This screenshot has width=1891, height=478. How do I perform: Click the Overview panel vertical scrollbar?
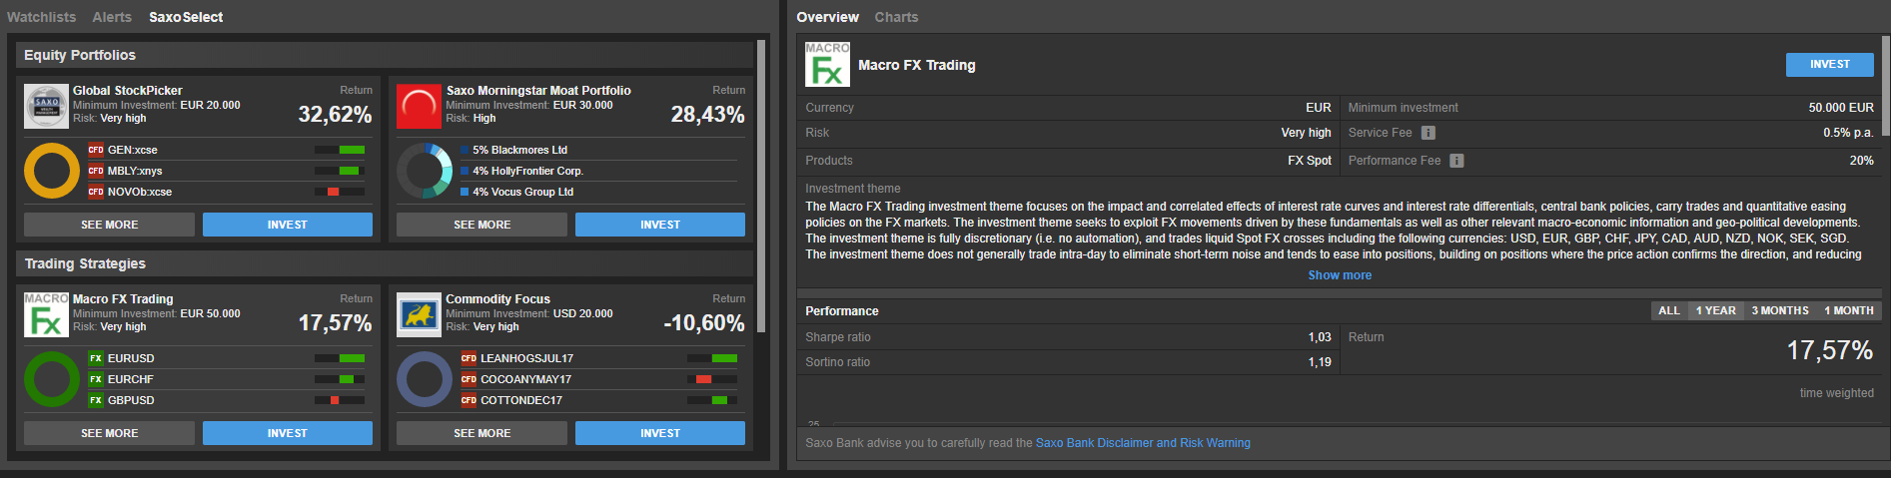1886,86
